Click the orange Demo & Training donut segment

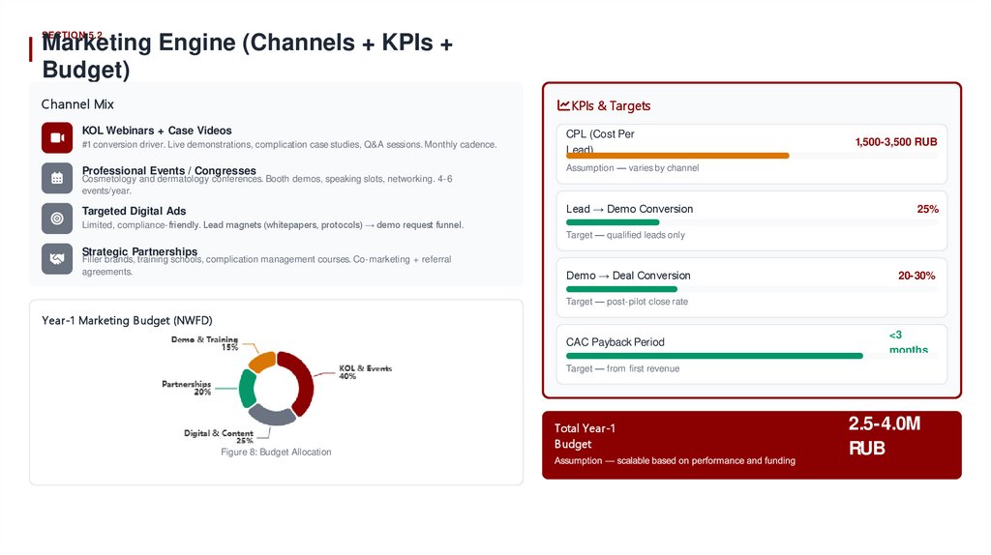261,362
